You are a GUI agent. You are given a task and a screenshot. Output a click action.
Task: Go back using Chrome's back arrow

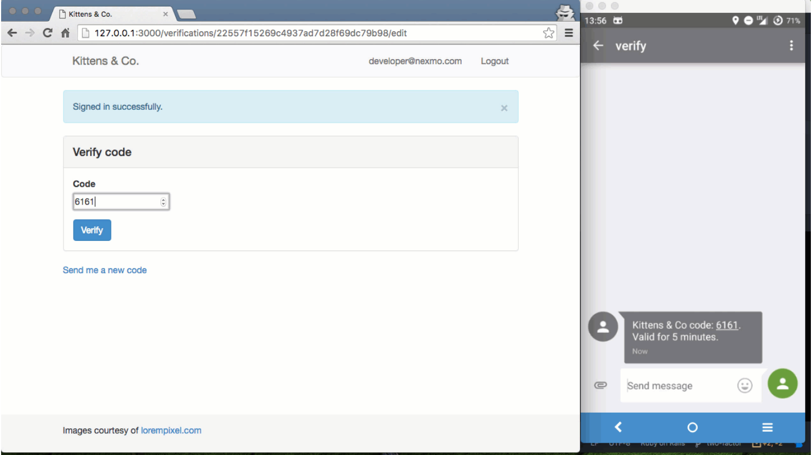point(12,33)
